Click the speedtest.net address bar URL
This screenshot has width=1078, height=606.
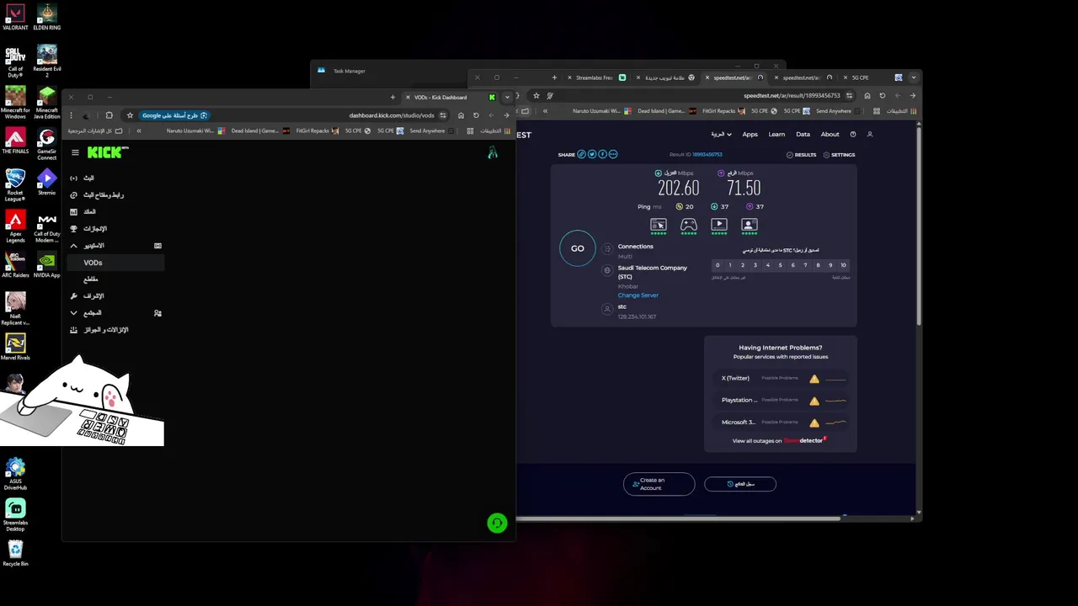coord(792,96)
